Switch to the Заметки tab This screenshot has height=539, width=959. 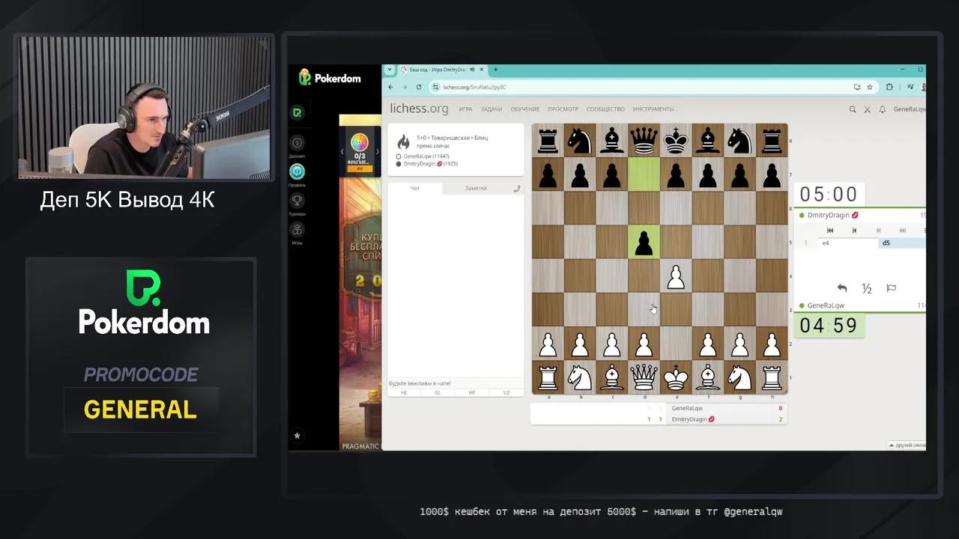[476, 189]
